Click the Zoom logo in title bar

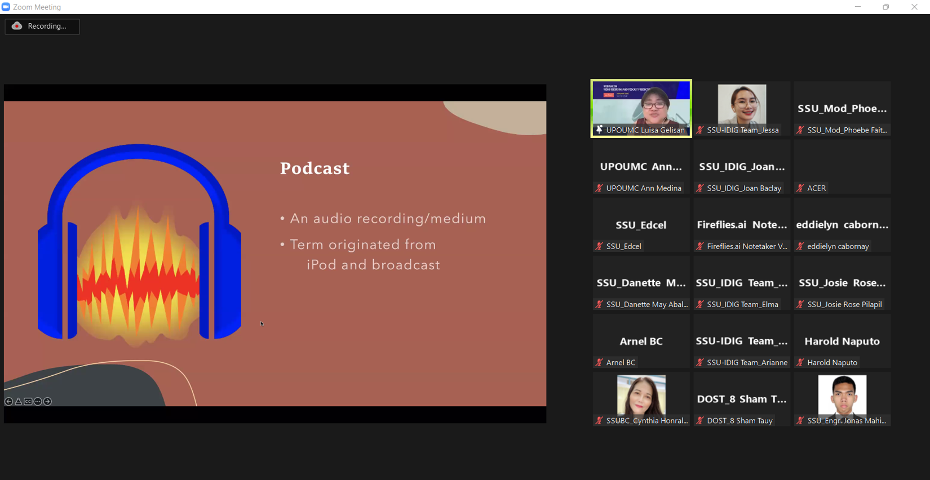click(6, 7)
